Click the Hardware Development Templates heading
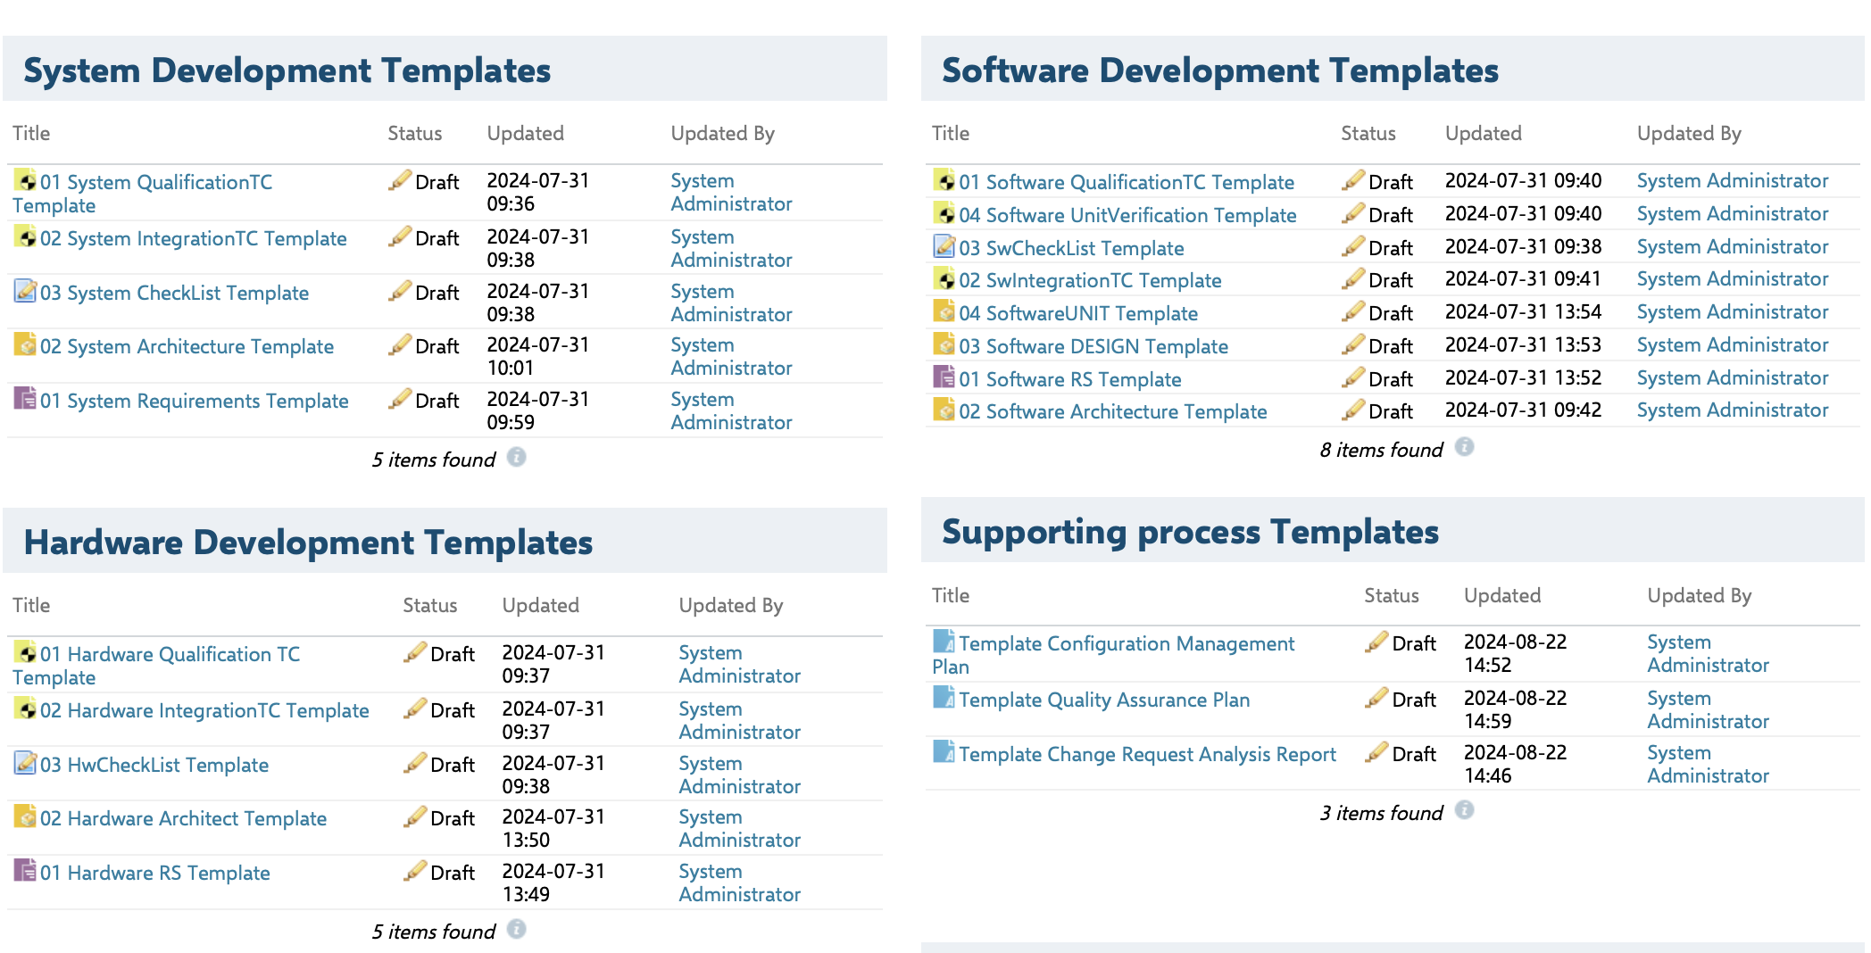The width and height of the screenshot is (1871, 953). click(x=308, y=543)
